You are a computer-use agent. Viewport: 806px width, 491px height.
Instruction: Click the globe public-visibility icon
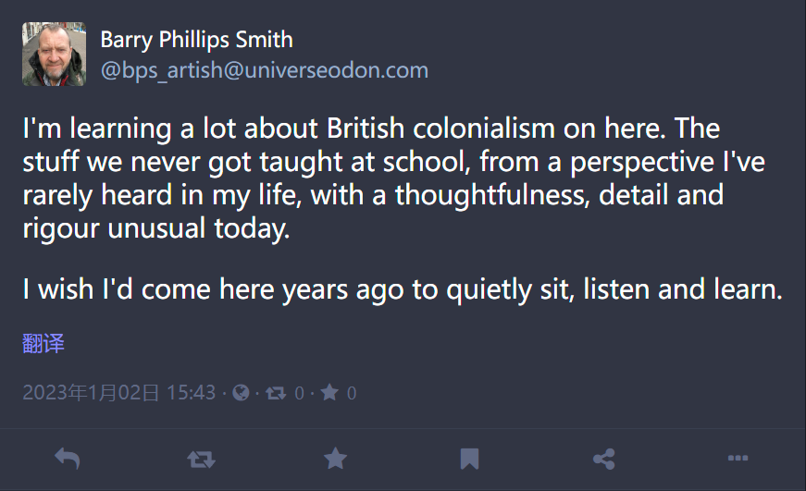(x=241, y=393)
